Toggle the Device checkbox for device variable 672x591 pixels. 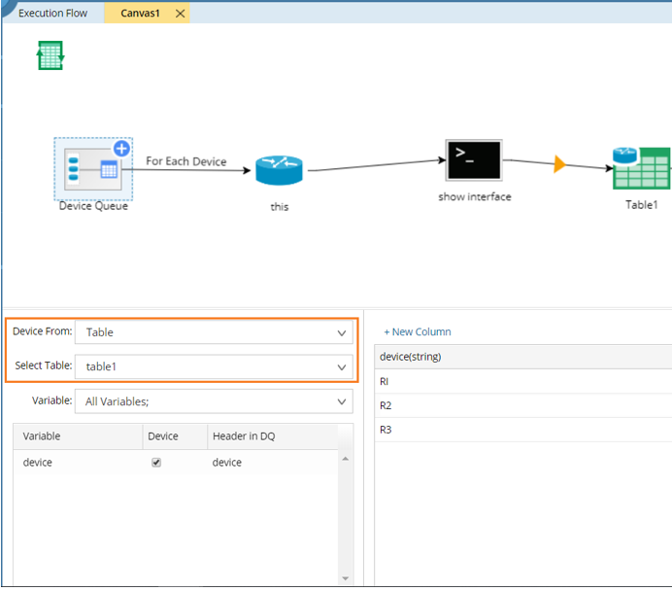(x=156, y=463)
